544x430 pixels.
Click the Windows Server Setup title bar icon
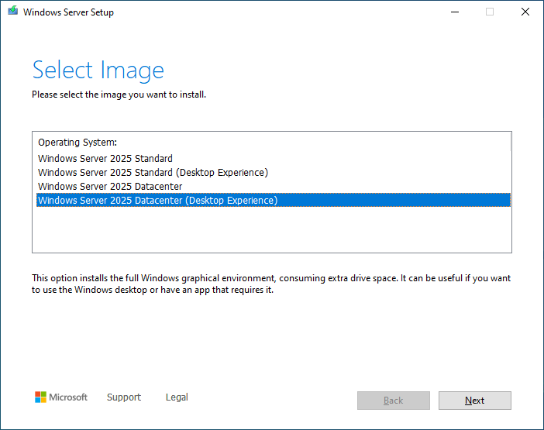pyautogui.click(x=13, y=11)
